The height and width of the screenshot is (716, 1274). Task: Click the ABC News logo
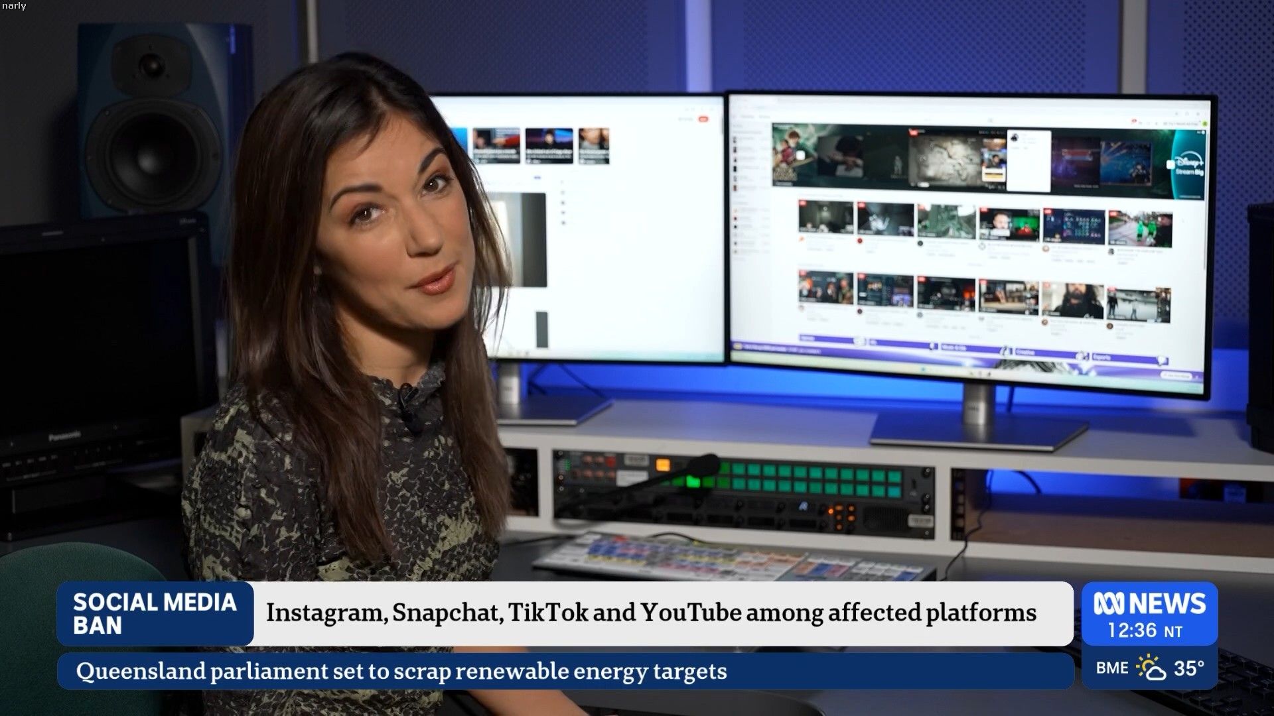coord(1149,603)
